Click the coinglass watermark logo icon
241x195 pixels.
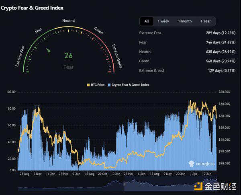[x=192, y=164]
